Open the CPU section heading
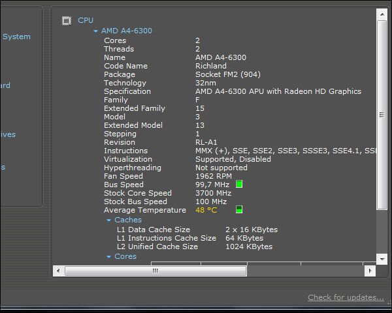This screenshot has width=392, height=313. tap(86, 20)
